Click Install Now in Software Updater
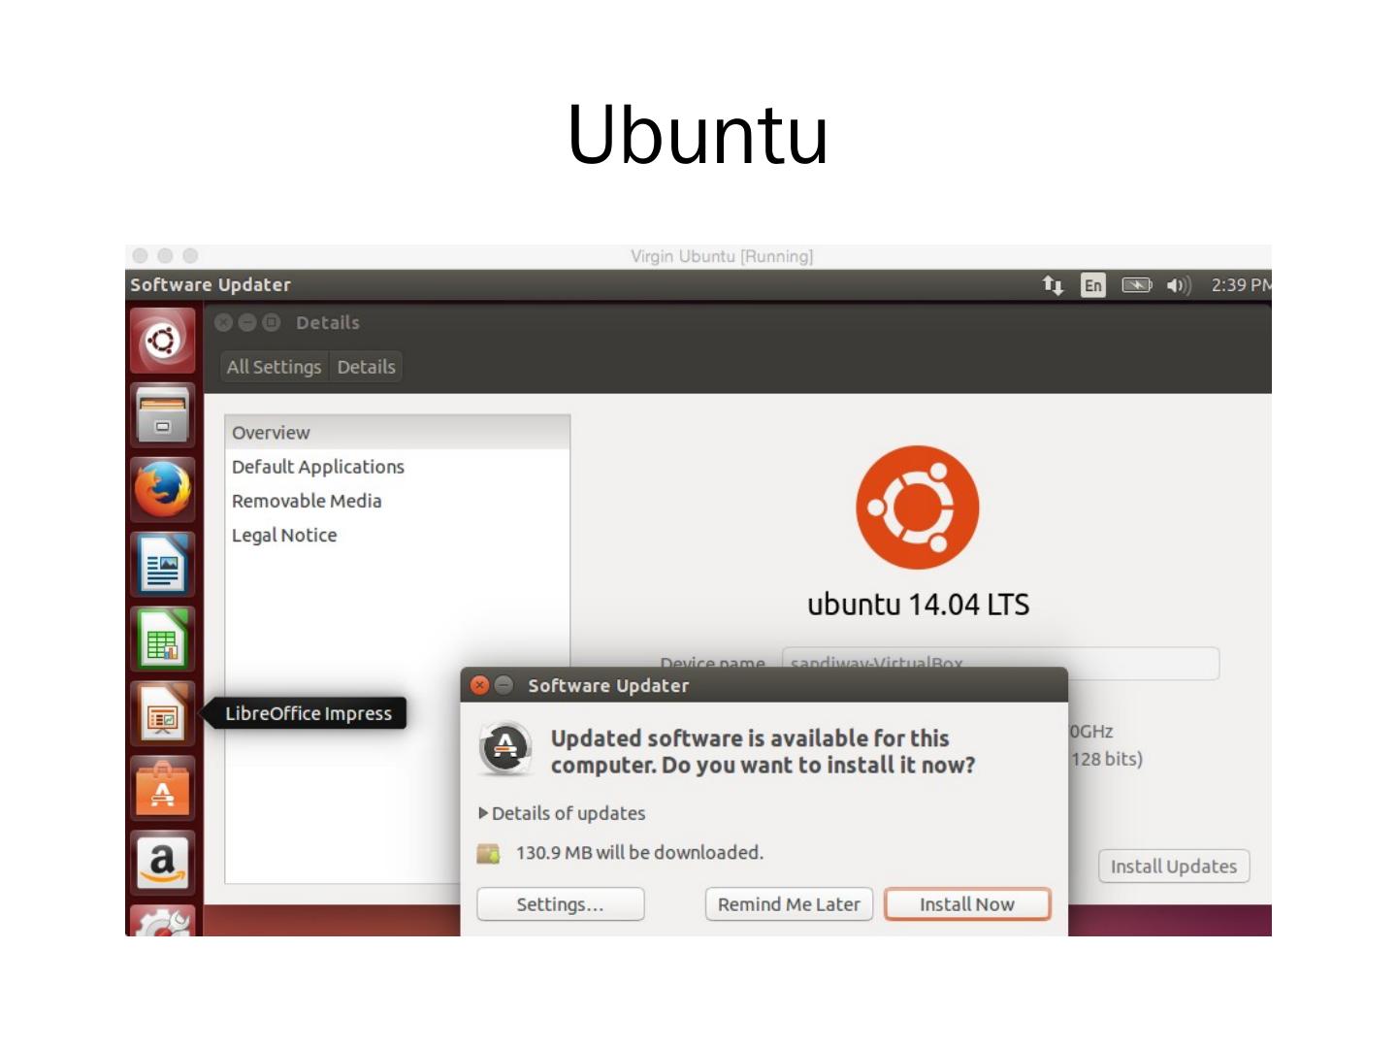 [x=967, y=904]
